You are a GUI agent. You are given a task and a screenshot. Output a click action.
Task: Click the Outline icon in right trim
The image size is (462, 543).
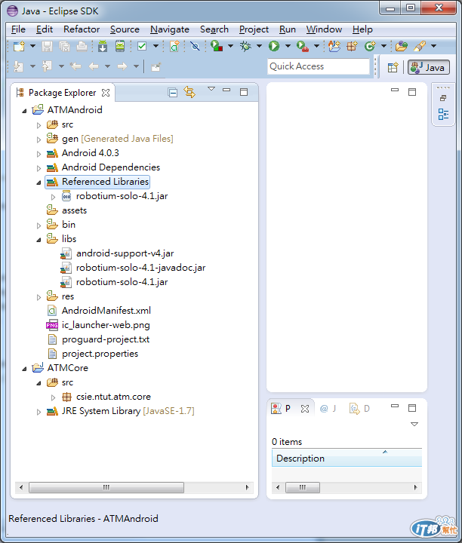tap(443, 114)
